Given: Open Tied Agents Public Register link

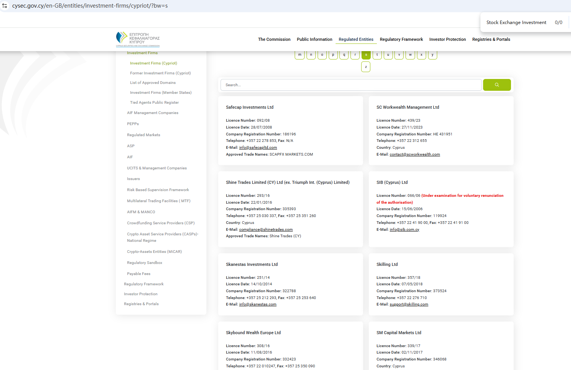Looking at the screenshot, I should coord(154,103).
